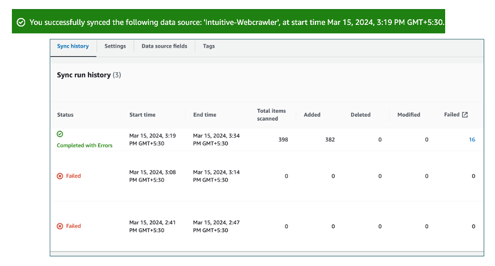Open the Data source fields tab
Image resolution: width=495 pixels, height=266 pixels.
(x=164, y=46)
